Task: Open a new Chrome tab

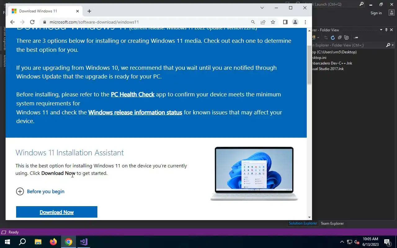Action: [x=89, y=11]
